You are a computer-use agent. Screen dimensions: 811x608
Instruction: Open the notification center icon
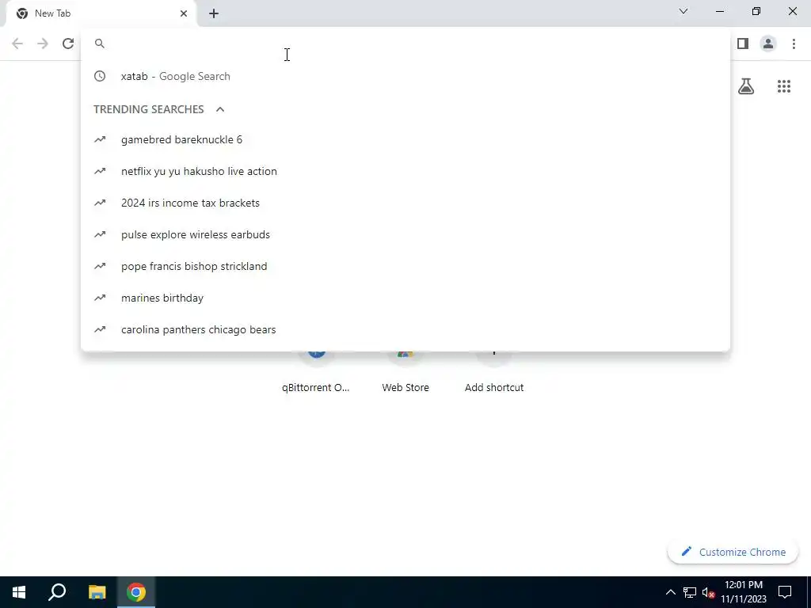pyautogui.click(x=785, y=592)
